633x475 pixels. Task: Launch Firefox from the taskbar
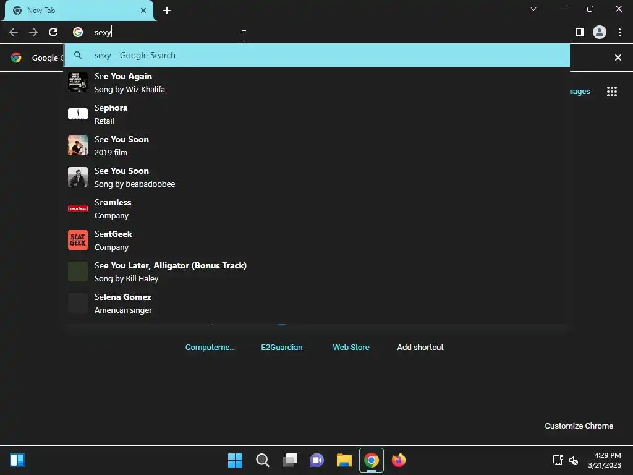(399, 460)
